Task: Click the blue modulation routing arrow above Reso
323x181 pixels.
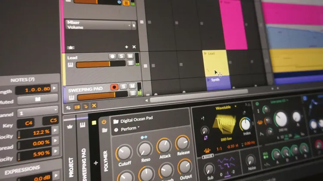Action: pos(144,137)
